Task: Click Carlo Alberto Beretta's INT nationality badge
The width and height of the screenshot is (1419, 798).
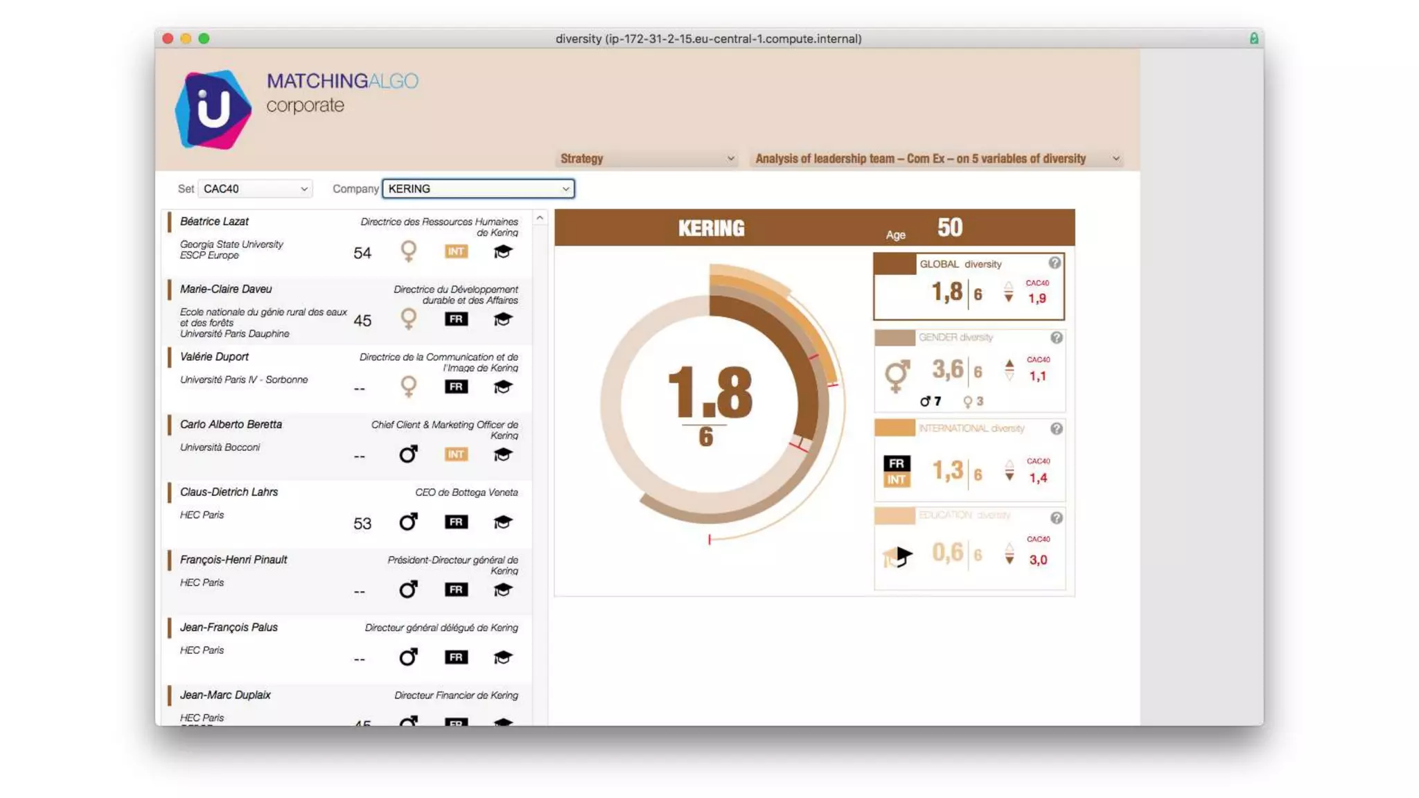Action: [x=455, y=454]
